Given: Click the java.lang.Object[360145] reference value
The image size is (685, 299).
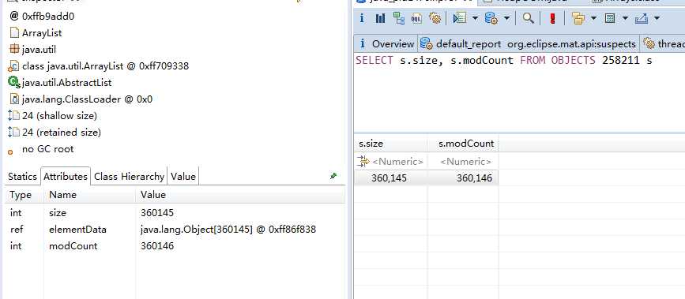Looking at the screenshot, I should tap(228, 229).
